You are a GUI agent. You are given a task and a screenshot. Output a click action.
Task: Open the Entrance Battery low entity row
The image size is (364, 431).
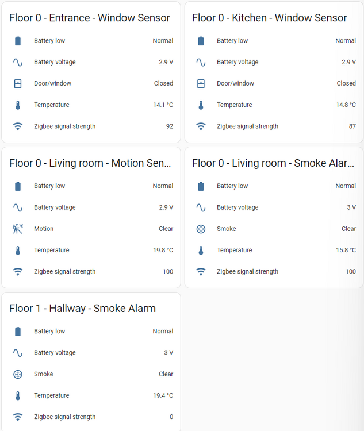click(49, 41)
